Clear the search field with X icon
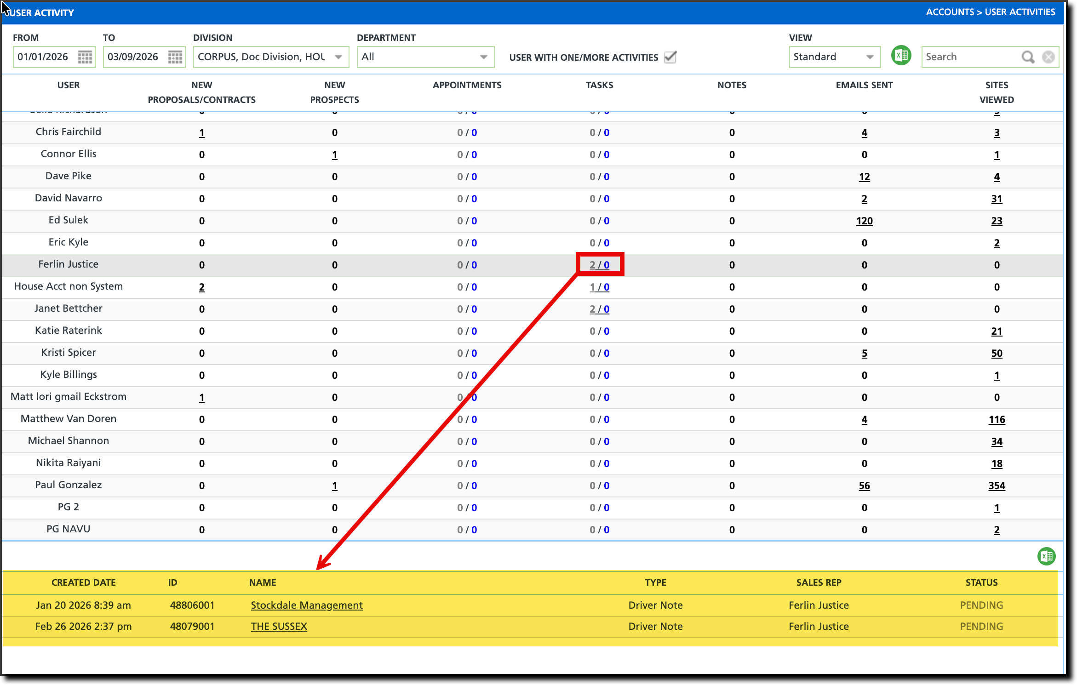This screenshot has height=685, width=1077. [x=1048, y=57]
